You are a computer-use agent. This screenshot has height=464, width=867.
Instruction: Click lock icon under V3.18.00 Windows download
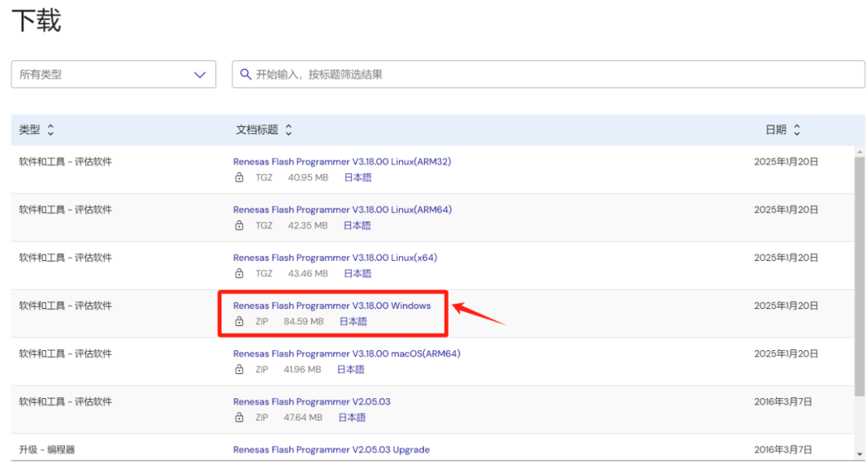(x=239, y=321)
